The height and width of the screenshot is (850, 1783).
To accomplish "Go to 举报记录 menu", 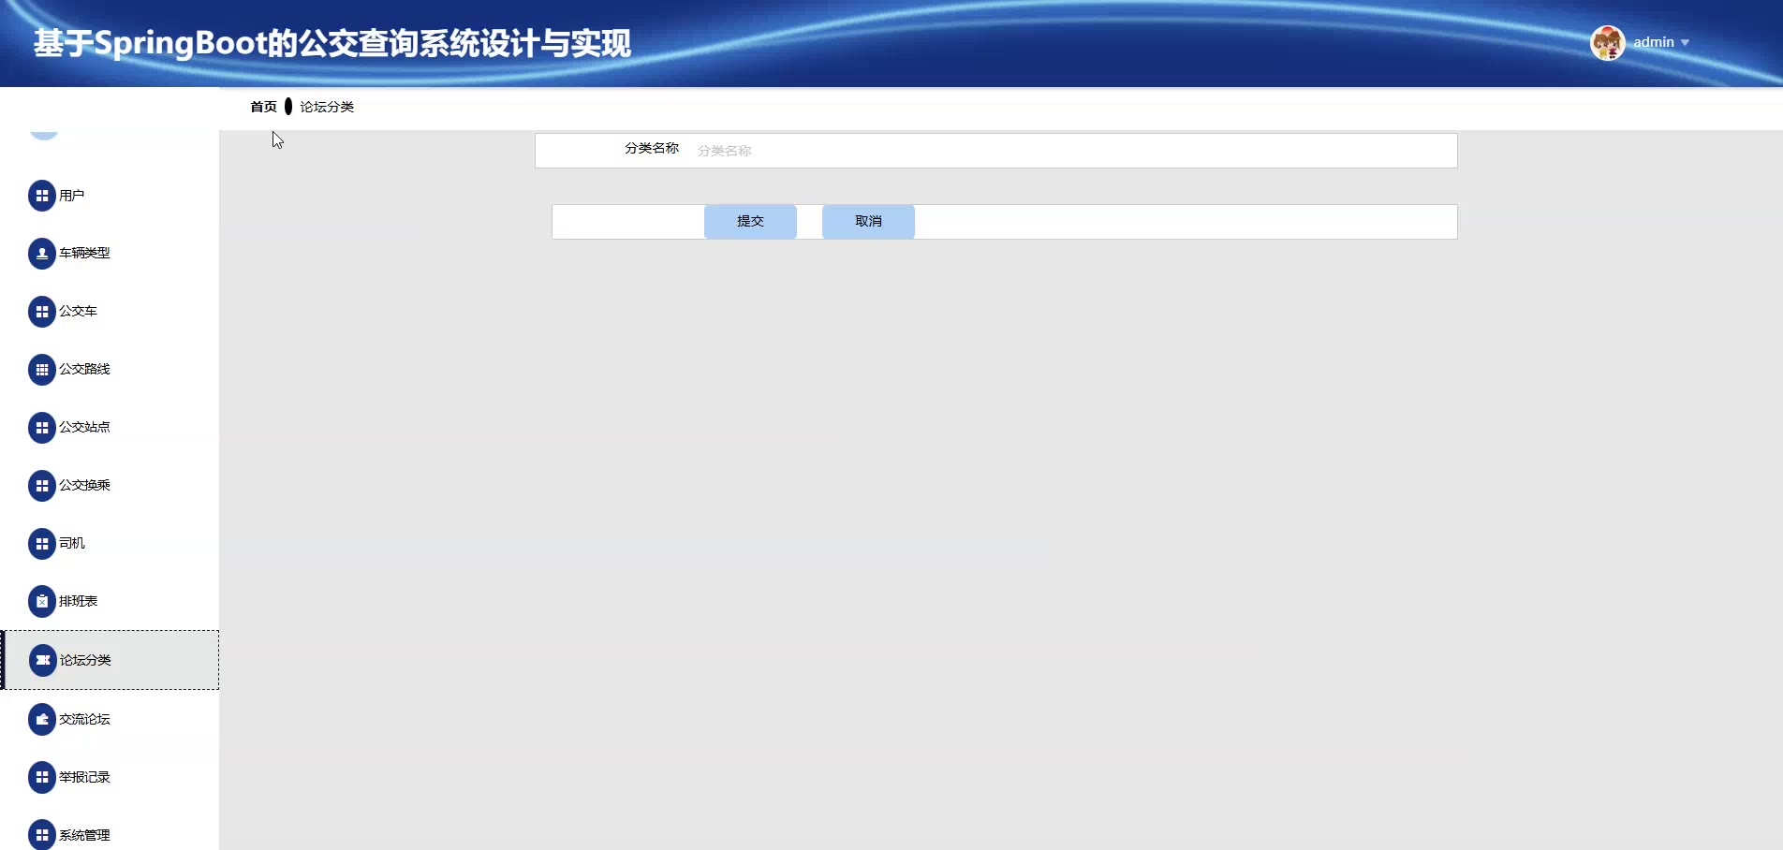I will 110,777.
